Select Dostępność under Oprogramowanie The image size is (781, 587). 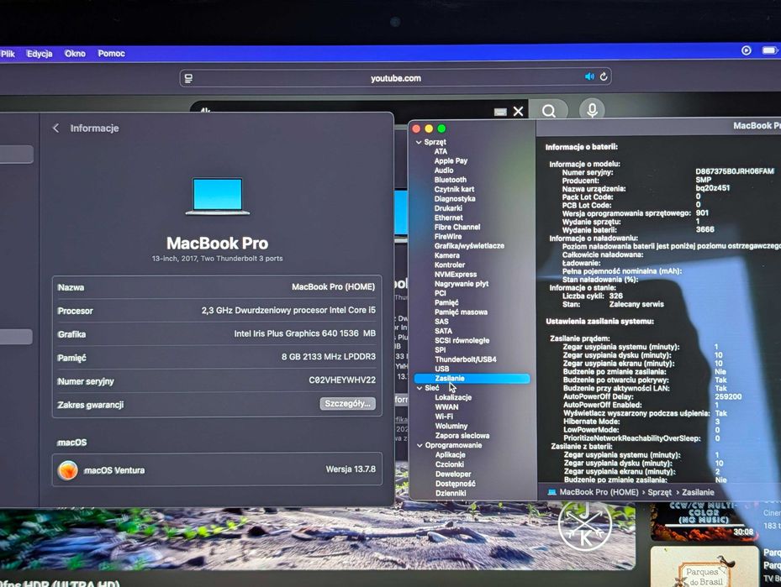click(x=456, y=484)
